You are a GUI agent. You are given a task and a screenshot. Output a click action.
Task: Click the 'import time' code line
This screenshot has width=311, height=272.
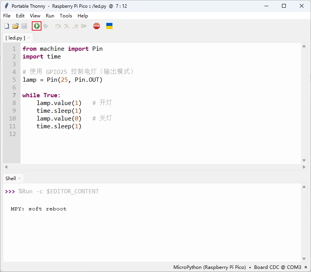[41, 57]
